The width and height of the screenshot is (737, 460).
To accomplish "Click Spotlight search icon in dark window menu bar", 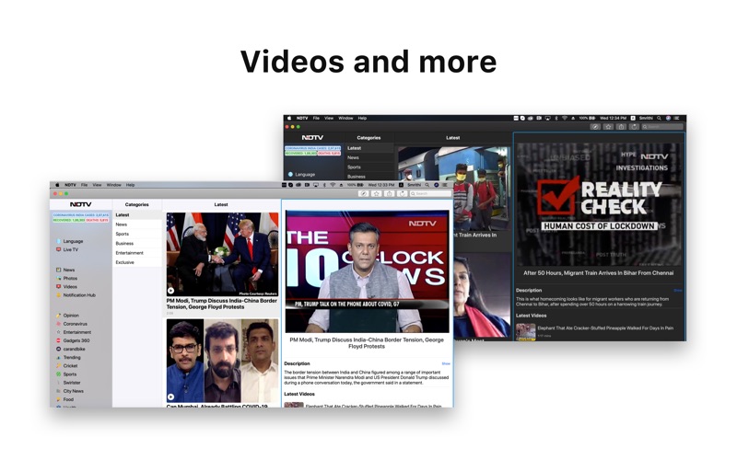I will (x=660, y=119).
